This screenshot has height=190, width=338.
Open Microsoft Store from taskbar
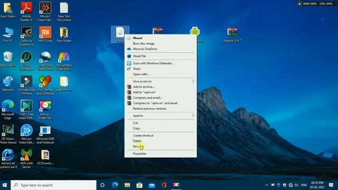(x=139, y=185)
